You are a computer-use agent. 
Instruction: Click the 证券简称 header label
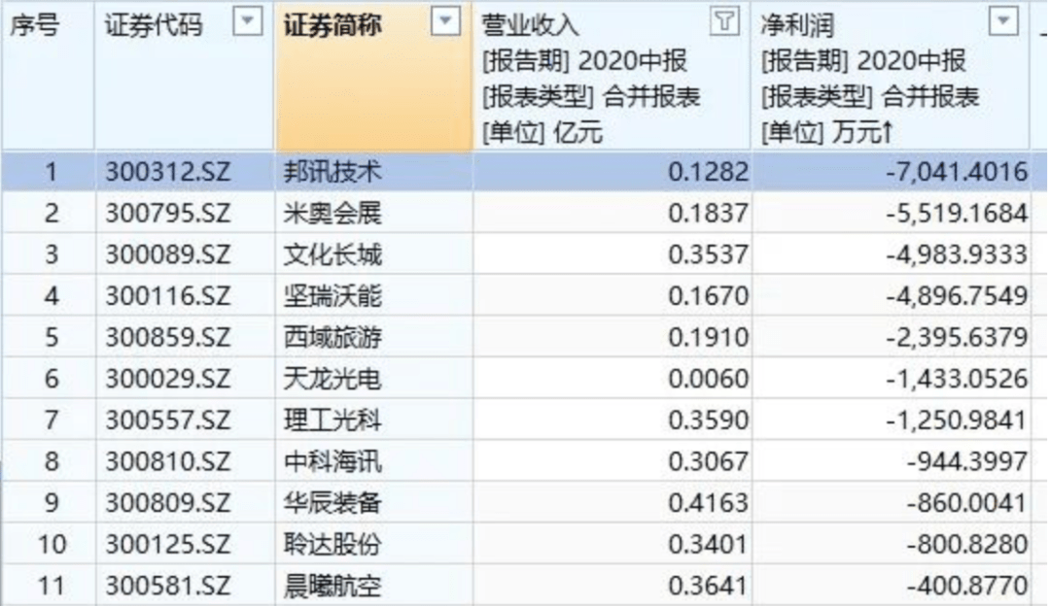pos(332,25)
